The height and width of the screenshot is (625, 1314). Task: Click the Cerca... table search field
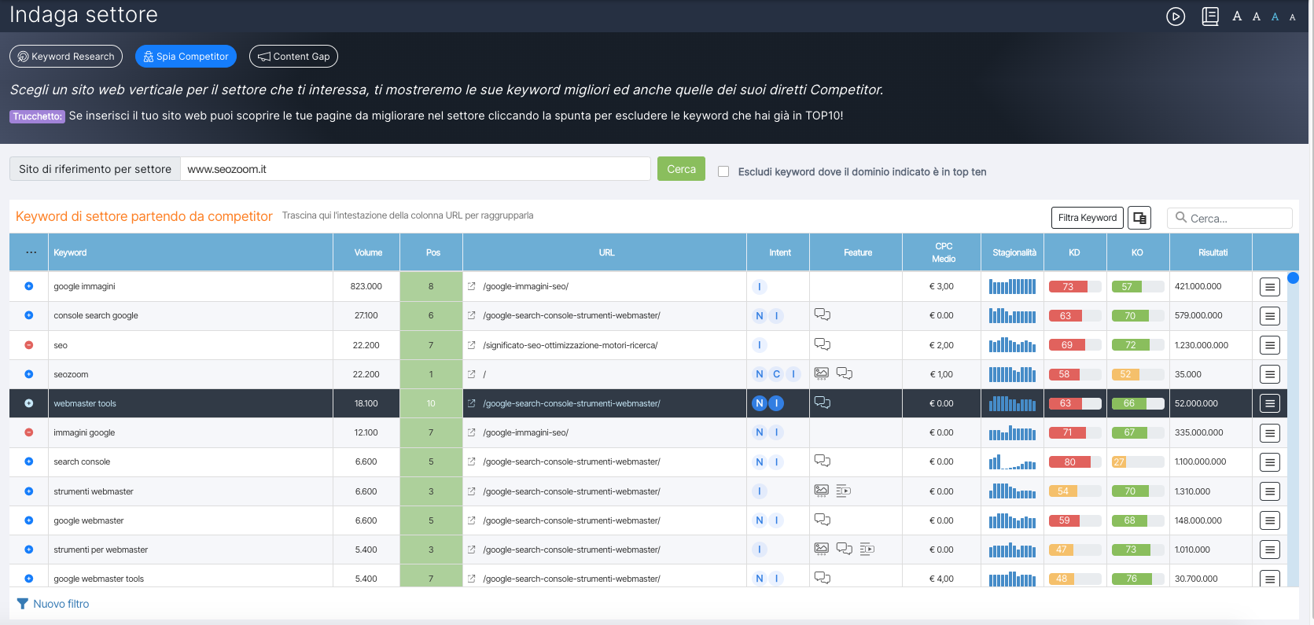click(x=1230, y=218)
